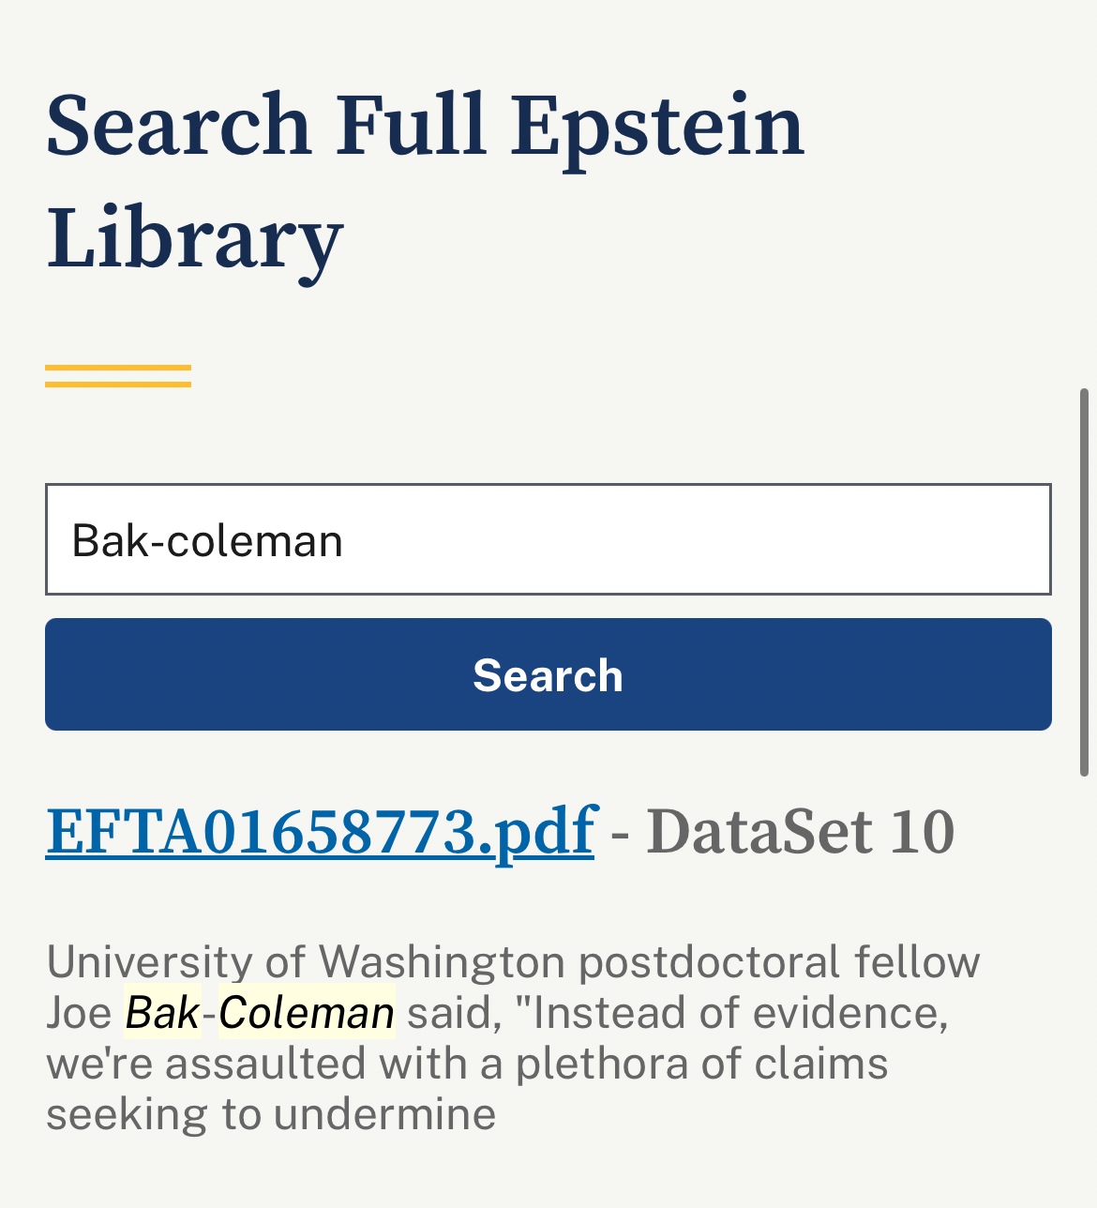Open the EFTA01658773.pdf result link
Image resolution: width=1097 pixels, height=1208 pixels.
(x=320, y=831)
